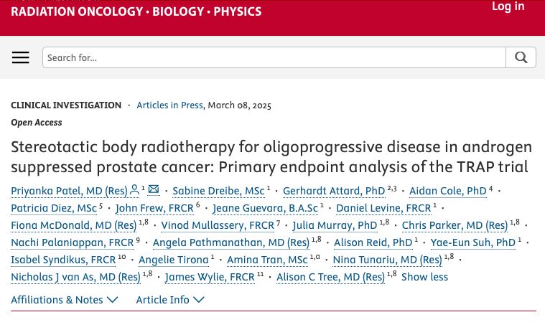
Task: Expand the Article Info section
Action: pos(170,300)
